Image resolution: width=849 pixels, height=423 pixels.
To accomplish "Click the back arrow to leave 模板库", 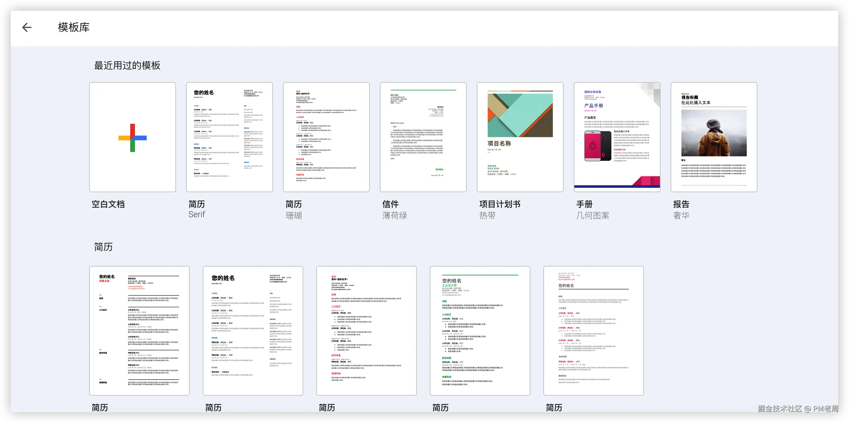I will pos(26,27).
